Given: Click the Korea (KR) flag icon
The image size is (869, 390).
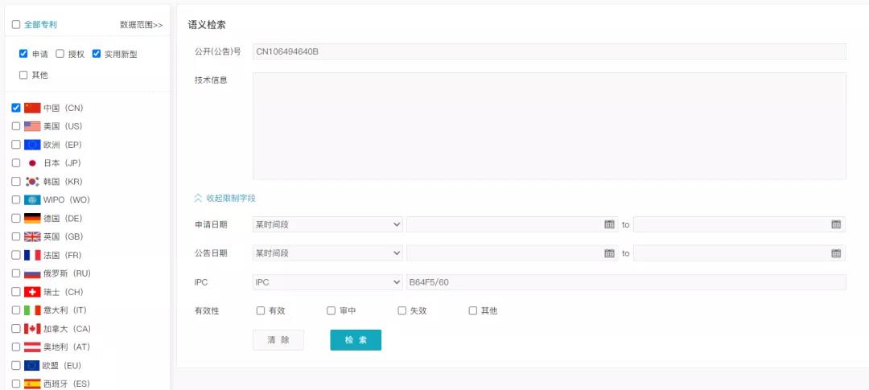Looking at the screenshot, I should (x=32, y=182).
